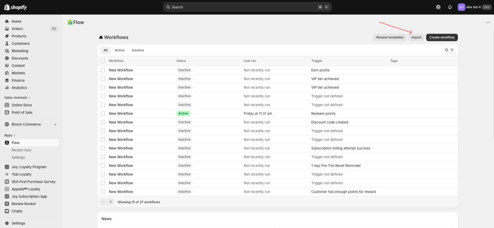Click the Orders count badge 52
Image resolution: width=494 pixels, height=228 pixels.
(54, 29)
